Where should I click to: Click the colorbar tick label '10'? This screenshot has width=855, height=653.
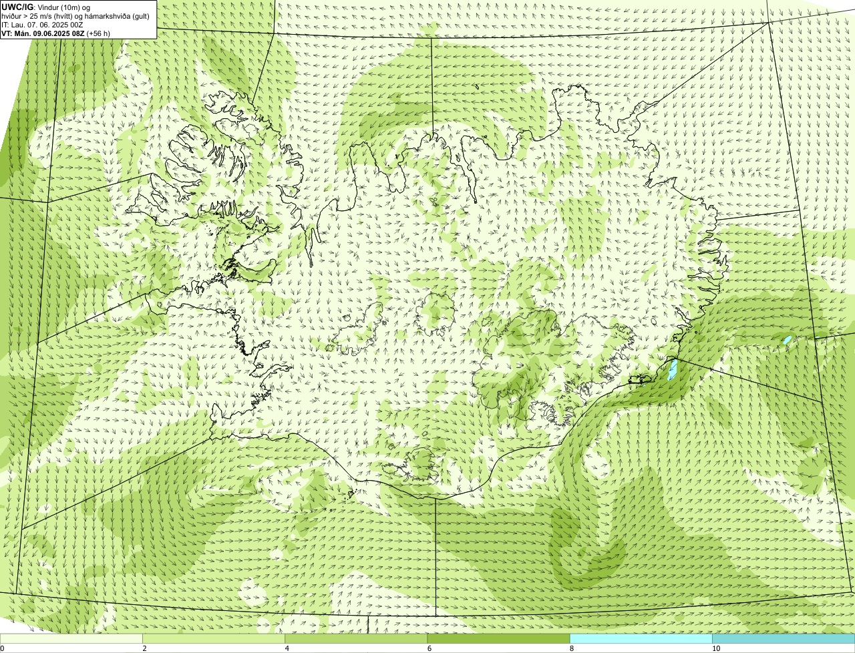coord(716,648)
